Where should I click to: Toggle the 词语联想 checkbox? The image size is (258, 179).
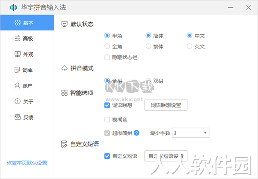[107, 105]
